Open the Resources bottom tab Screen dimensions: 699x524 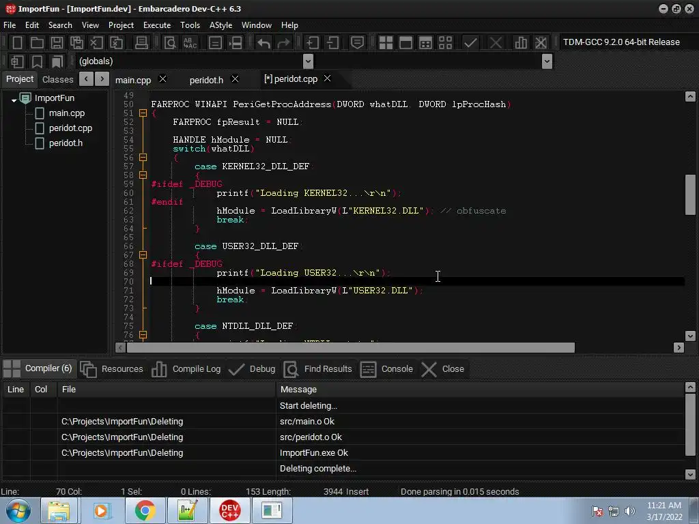point(112,369)
